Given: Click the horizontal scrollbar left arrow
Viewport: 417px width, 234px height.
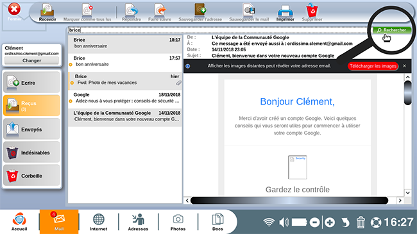Looking at the screenshot, I should click(x=187, y=201).
